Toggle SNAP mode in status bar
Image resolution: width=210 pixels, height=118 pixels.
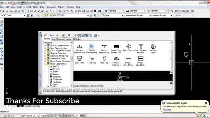pyautogui.click(x=23, y=116)
